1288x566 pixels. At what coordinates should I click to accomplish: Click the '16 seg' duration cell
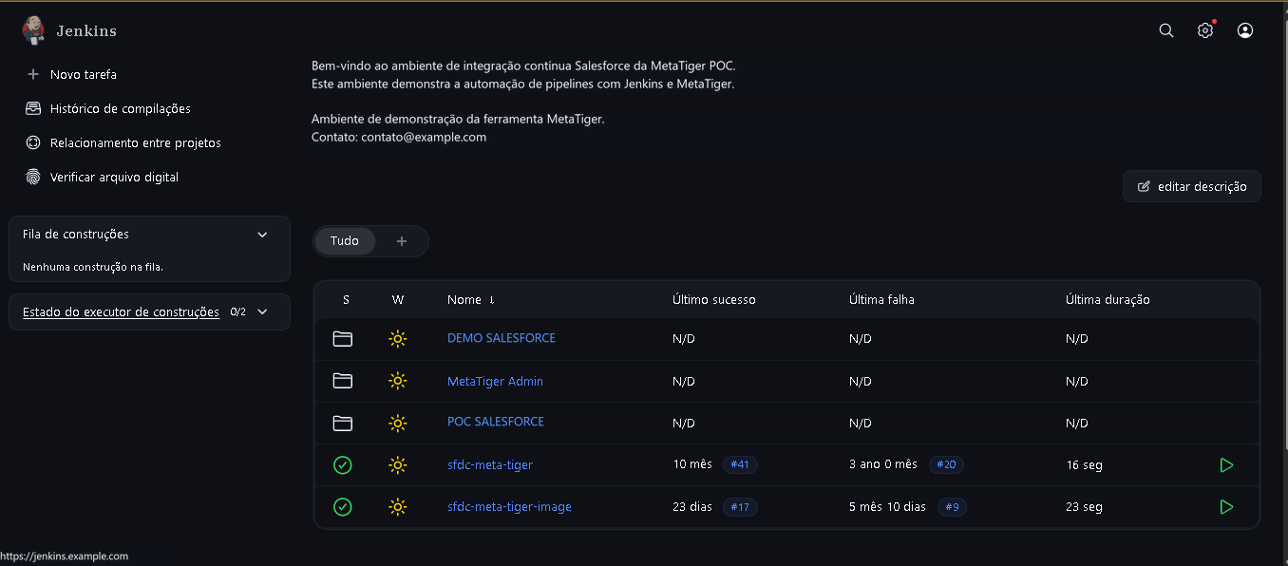point(1084,465)
